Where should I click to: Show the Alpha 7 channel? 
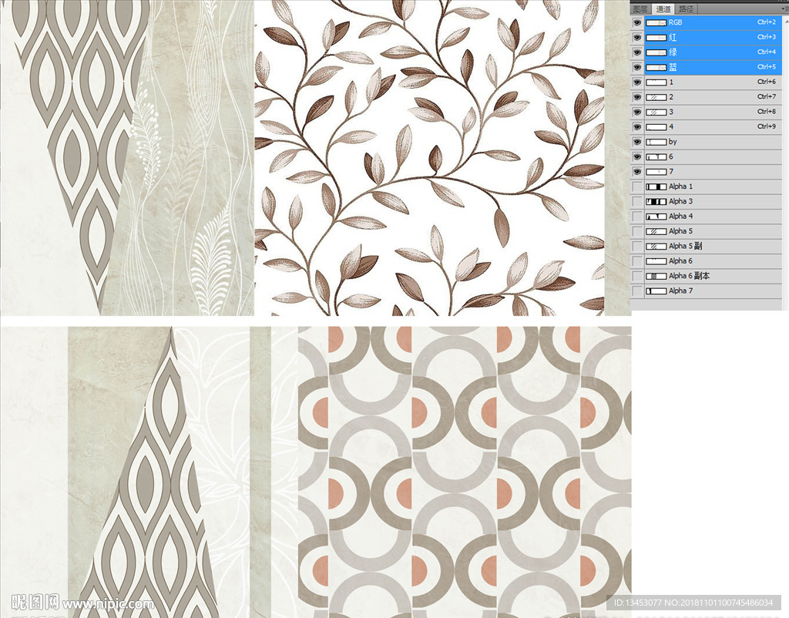(637, 291)
